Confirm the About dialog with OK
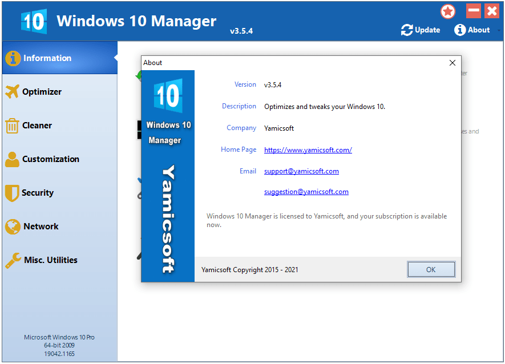This screenshot has width=505, height=364. pos(431,270)
